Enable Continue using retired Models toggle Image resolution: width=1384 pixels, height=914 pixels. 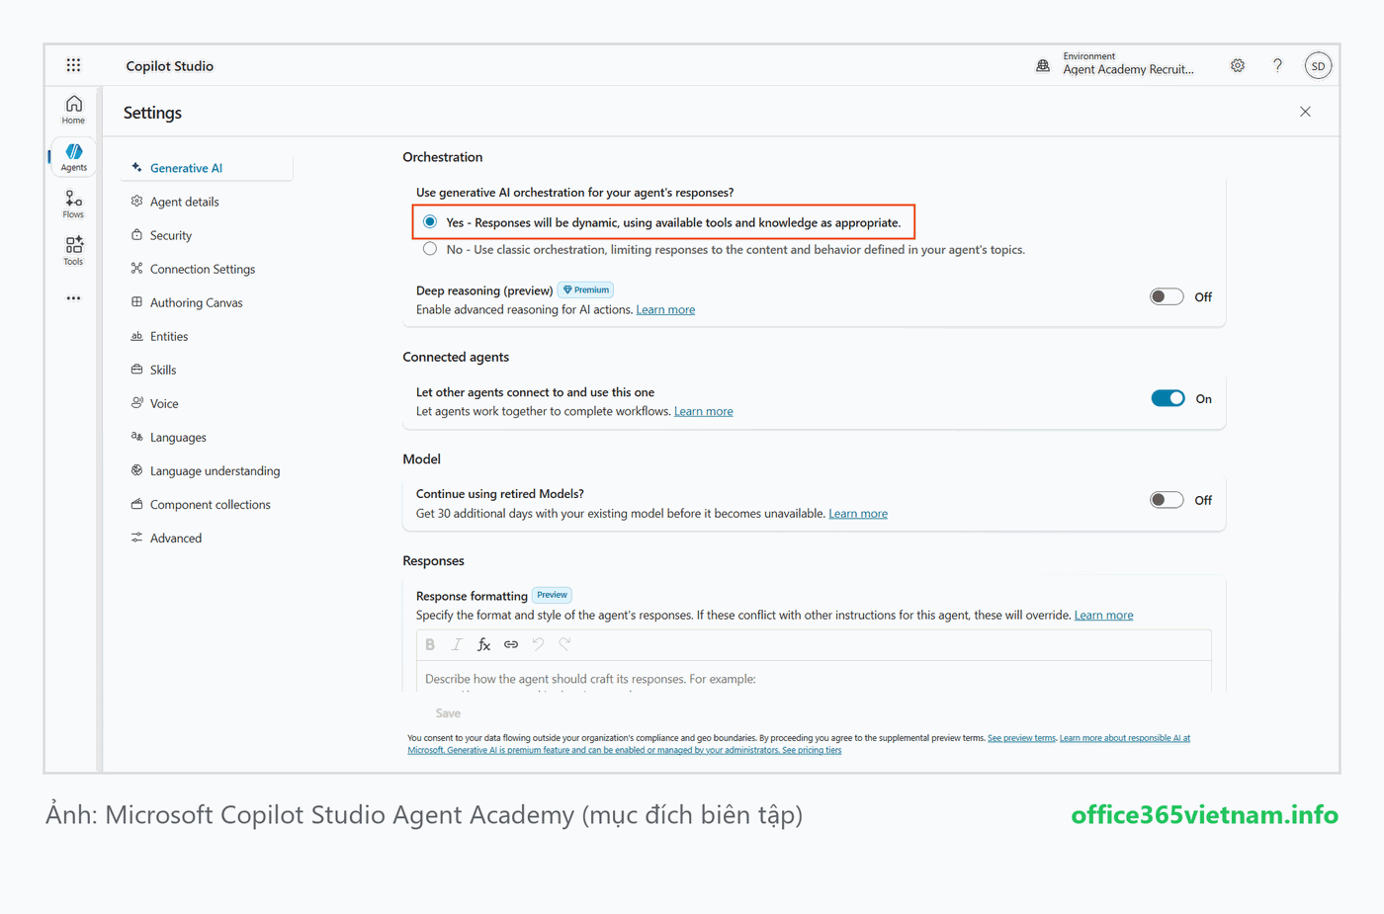click(1167, 500)
